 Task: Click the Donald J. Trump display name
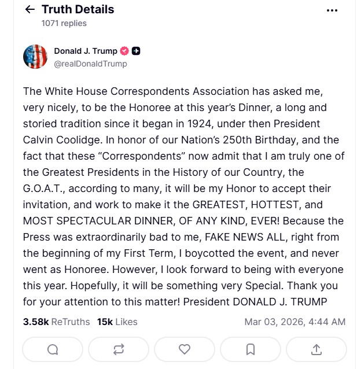click(85, 51)
